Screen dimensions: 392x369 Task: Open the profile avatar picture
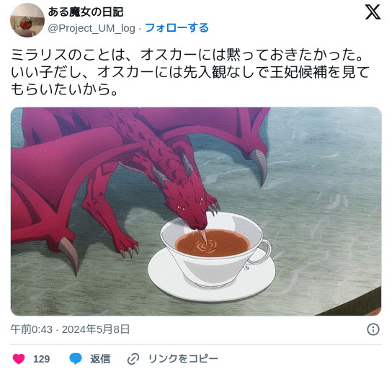pyautogui.click(x=27, y=20)
